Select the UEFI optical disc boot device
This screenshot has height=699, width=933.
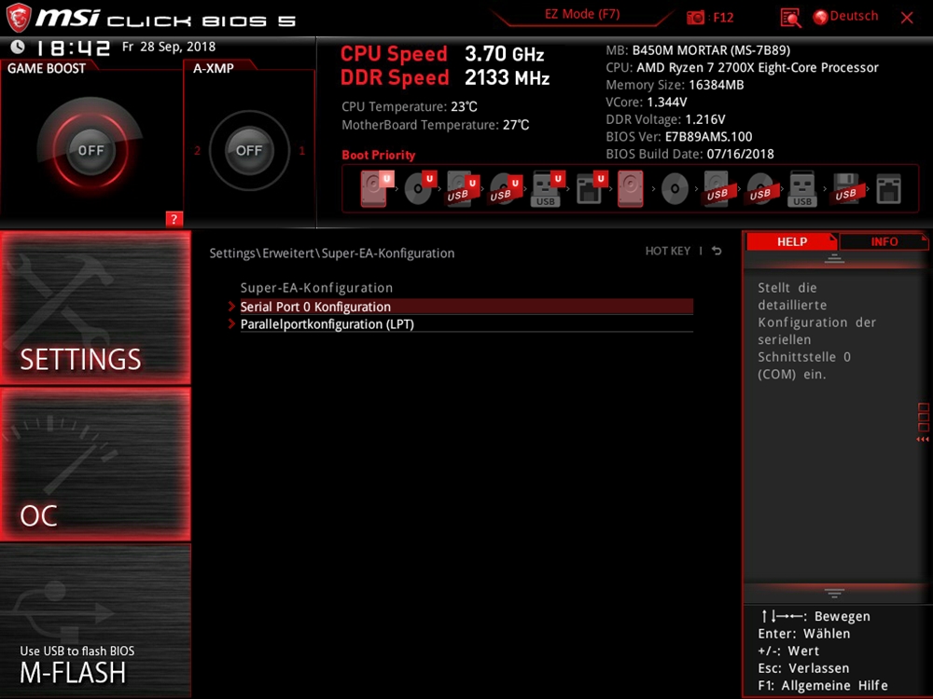click(420, 188)
